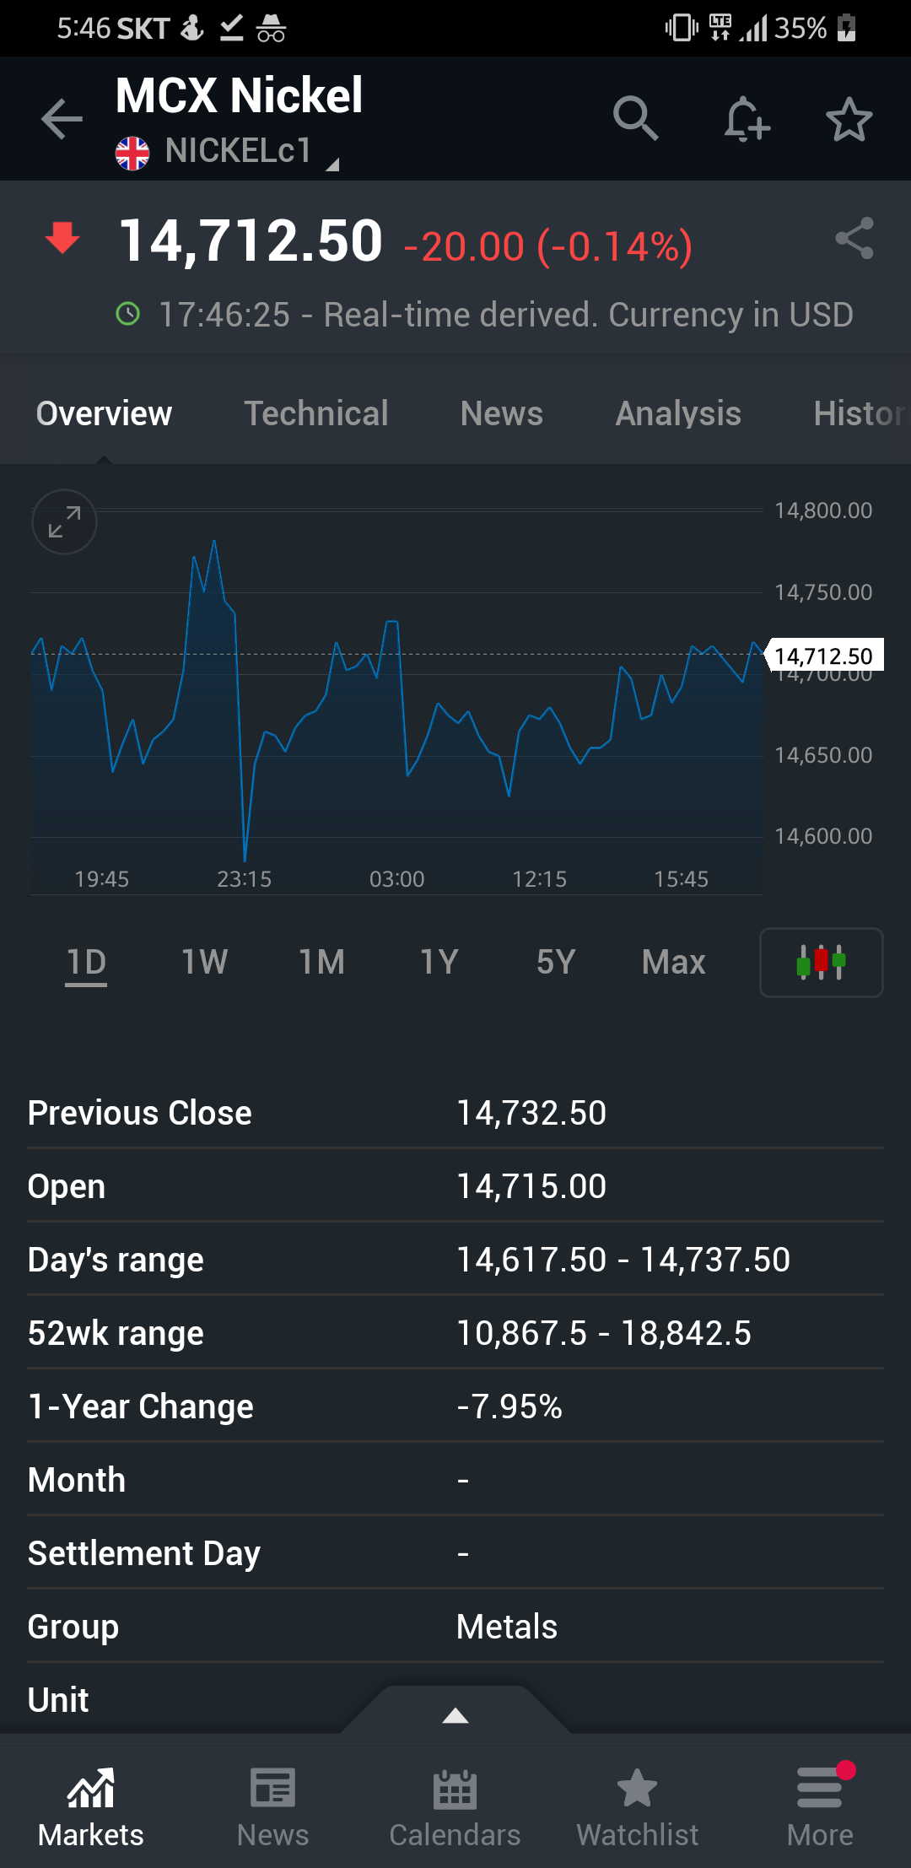Tap the vibrate mode icon in status bar
This screenshot has width=911, height=1868.
(x=682, y=28)
